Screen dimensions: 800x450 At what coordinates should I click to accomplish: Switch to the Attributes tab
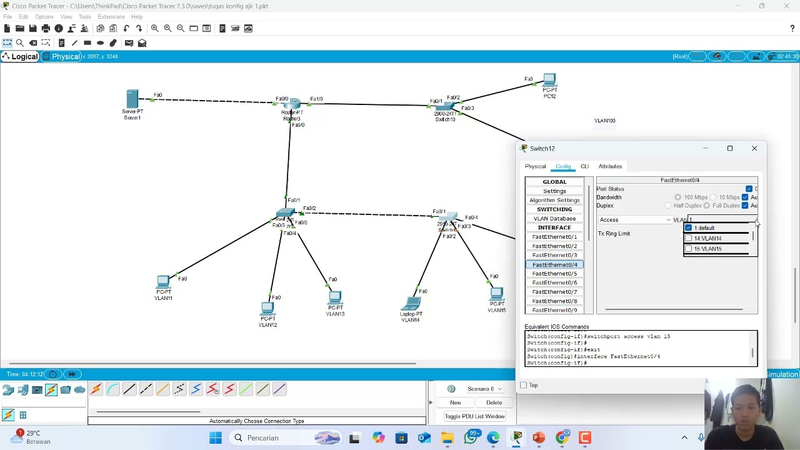(610, 166)
